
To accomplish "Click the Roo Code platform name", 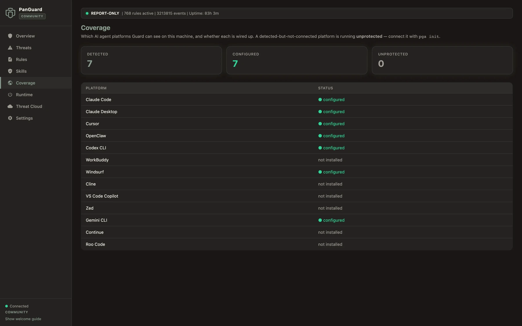I will coord(95,244).
